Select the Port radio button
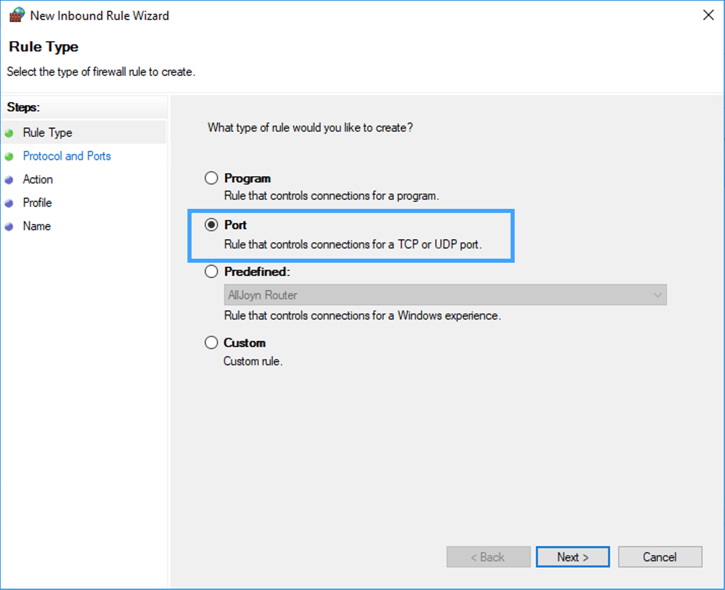The height and width of the screenshot is (590, 725). coord(211,225)
